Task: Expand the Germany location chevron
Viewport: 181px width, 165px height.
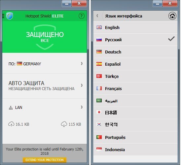Action: pos(82,64)
